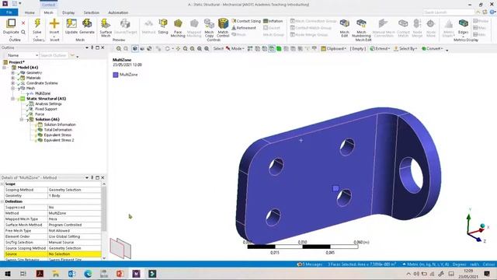Click the Edges display icon

coord(463,23)
